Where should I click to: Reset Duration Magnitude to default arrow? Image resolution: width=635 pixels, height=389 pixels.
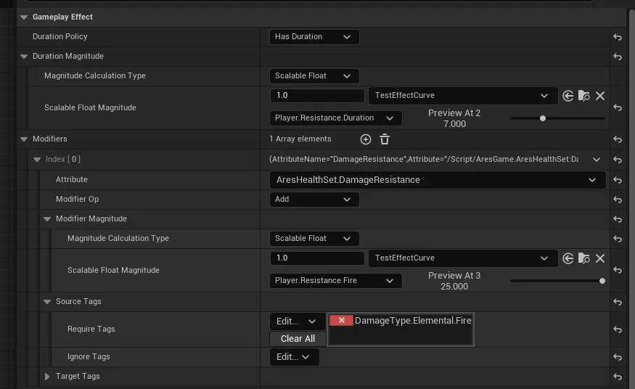click(x=617, y=57)
